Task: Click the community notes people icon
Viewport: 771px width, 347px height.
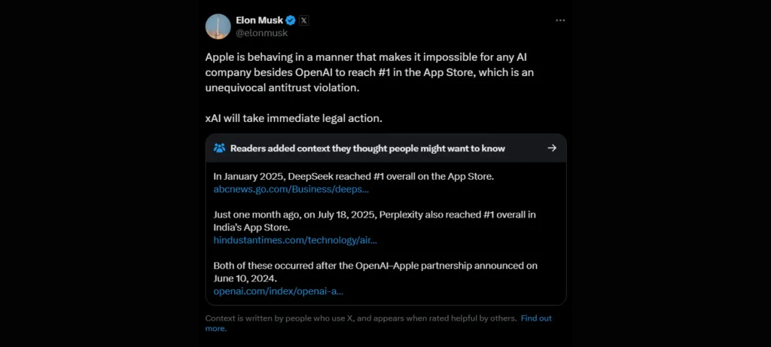Action: [219, 148]
